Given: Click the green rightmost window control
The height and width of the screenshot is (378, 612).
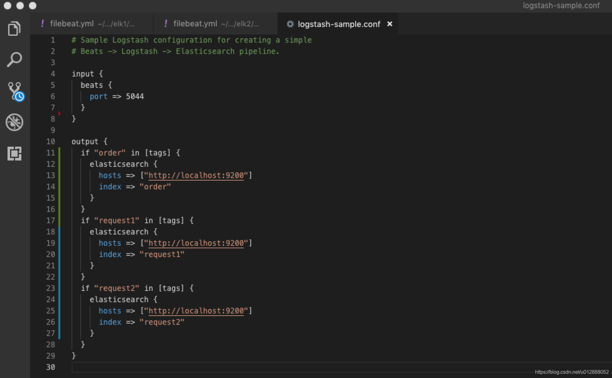Looking at the screenshot, I should pos(33,6).
